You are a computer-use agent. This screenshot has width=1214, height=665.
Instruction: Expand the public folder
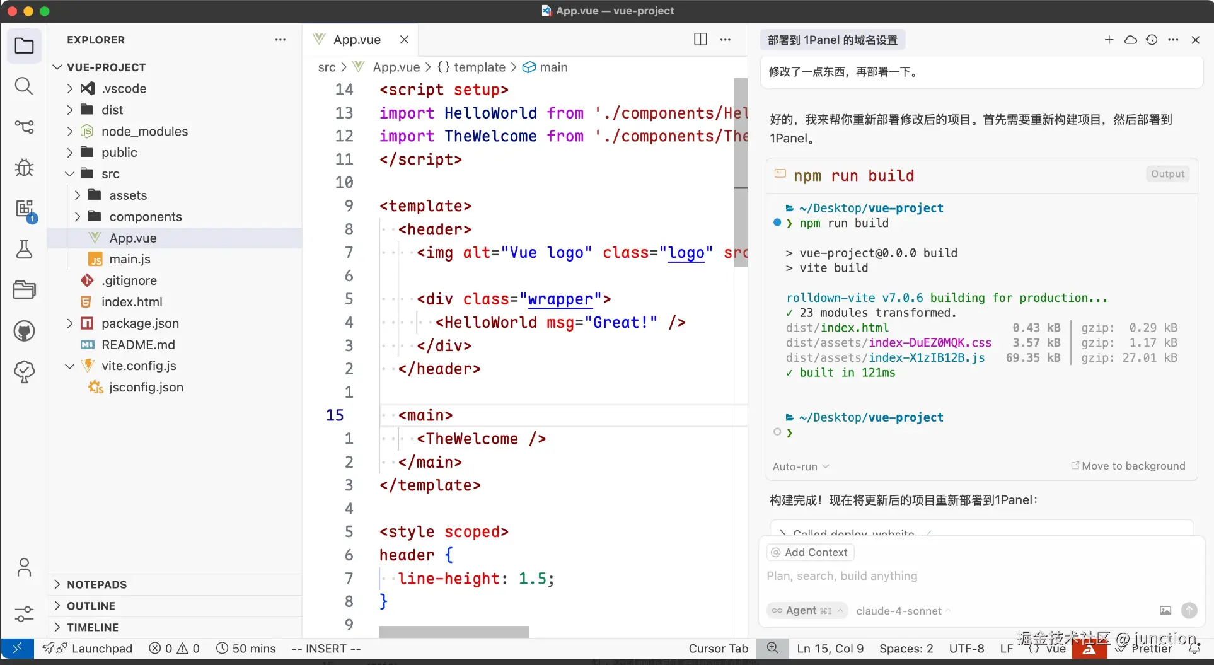coord(70,153)
